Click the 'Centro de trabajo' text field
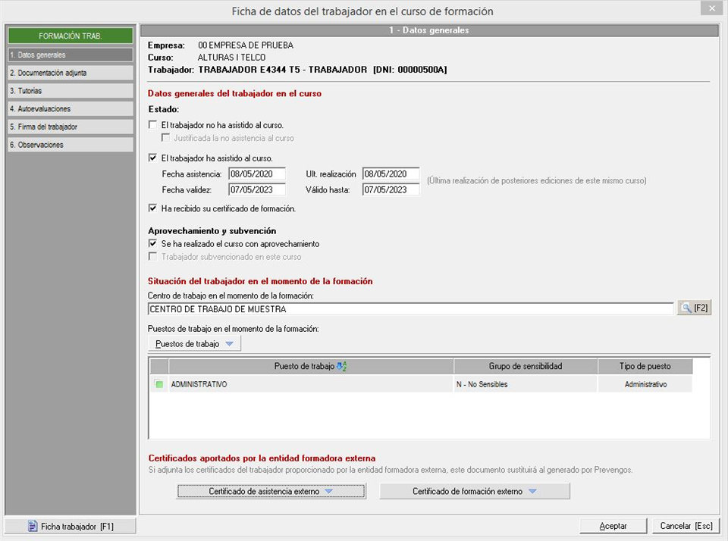This screenshot has width=728, height=541. pos(410,309)
